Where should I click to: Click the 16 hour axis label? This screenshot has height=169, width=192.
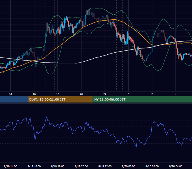[x=34, y=94]
